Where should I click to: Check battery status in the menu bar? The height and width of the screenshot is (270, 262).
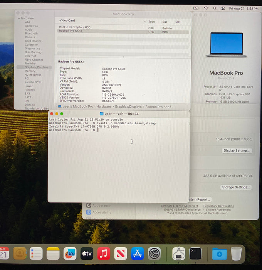[x=196, y=8]
